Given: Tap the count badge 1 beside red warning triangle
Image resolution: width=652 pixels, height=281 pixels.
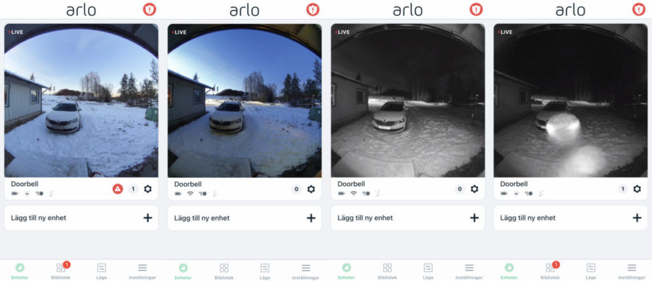Looking at the screenshot, I should [x=133, y=189].
